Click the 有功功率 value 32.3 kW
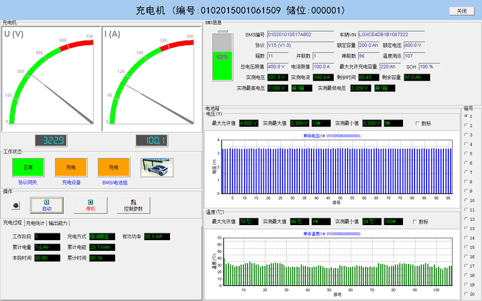The image size is (482, 301). (157, 237)
